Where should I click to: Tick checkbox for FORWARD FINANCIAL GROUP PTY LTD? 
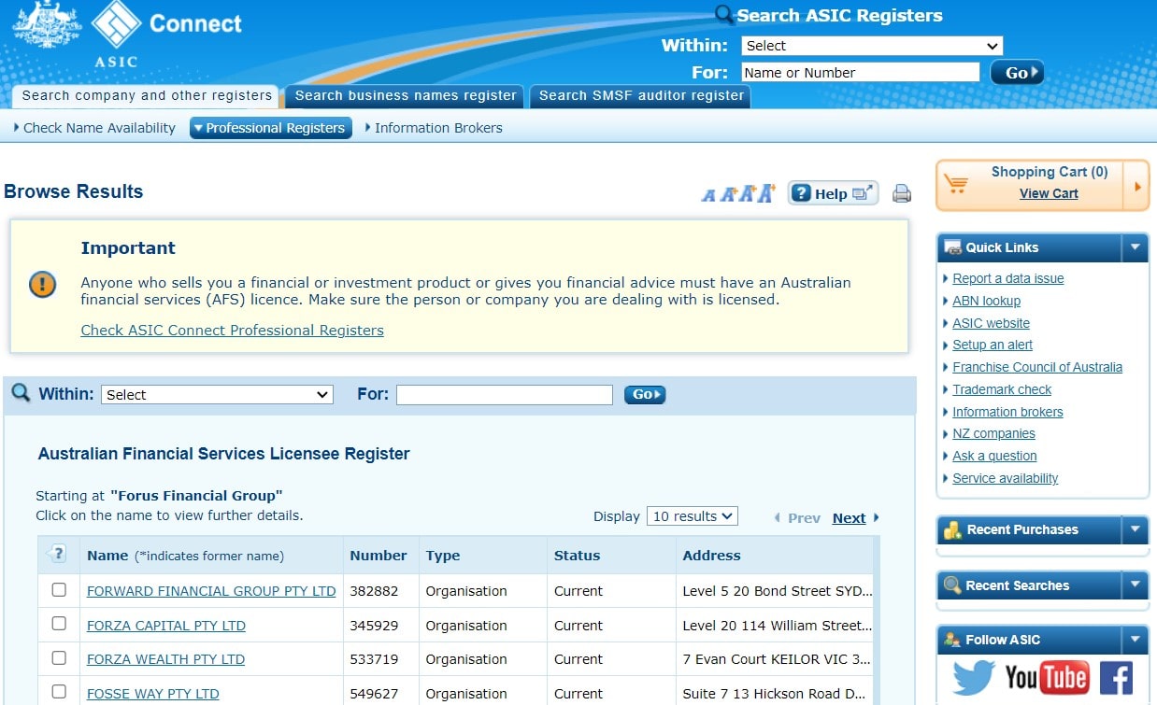(x=59, y=590)
